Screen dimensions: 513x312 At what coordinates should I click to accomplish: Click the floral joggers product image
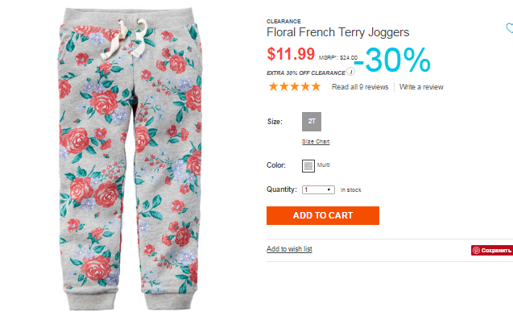(x=130, y=159)
